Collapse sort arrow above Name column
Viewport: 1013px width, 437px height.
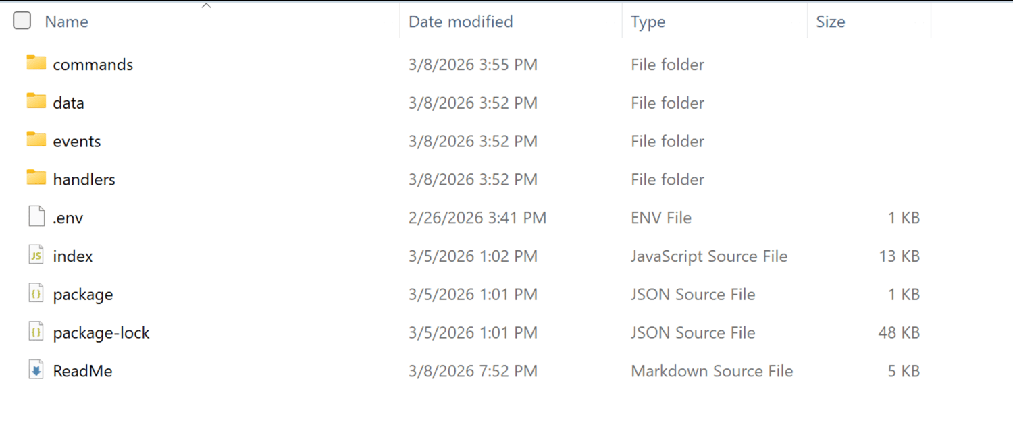[207, 6]
